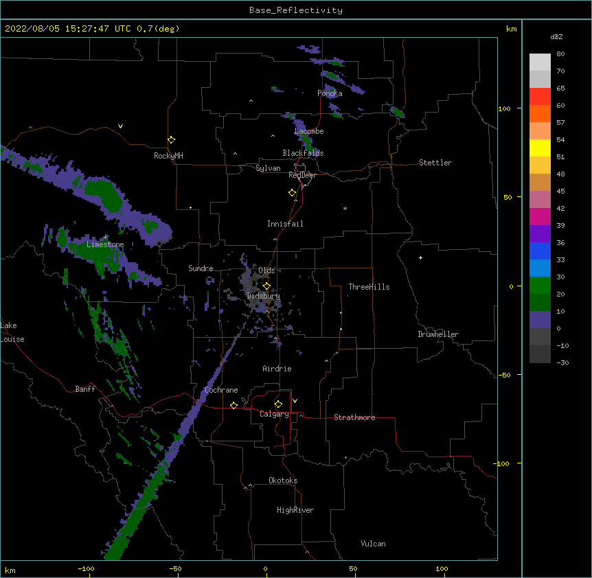Click the Drumheller city label
Screen dimensions: 592x578
(438, 334)
